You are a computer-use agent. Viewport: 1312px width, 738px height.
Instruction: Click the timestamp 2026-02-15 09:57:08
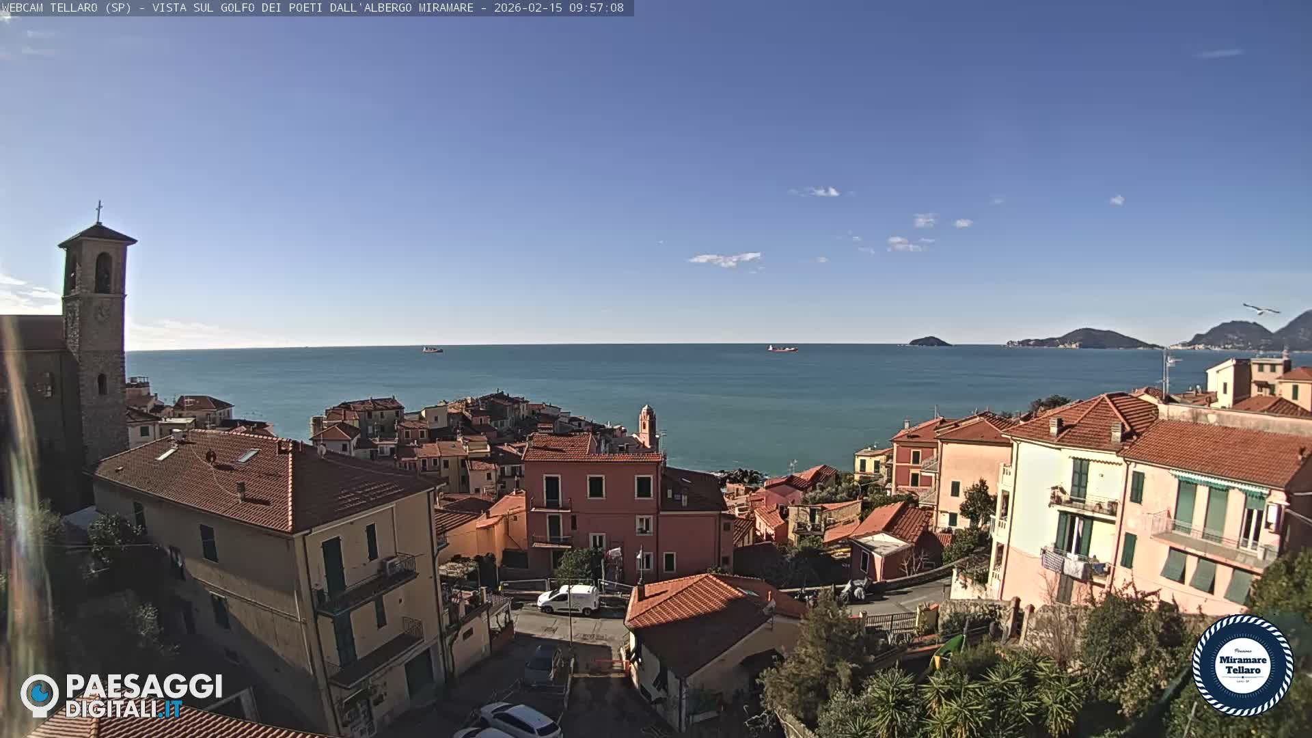pos(559,8)
